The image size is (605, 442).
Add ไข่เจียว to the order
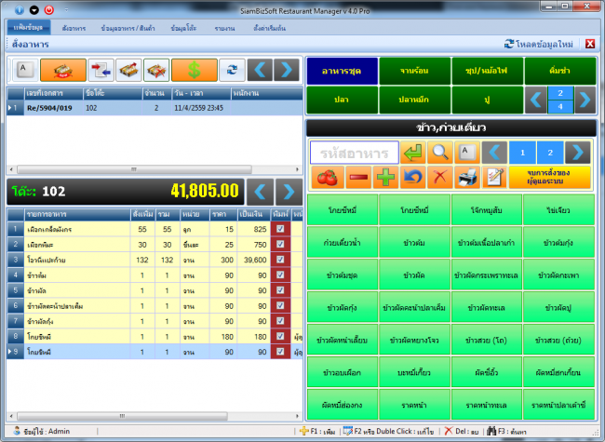[x=558, y=210]
